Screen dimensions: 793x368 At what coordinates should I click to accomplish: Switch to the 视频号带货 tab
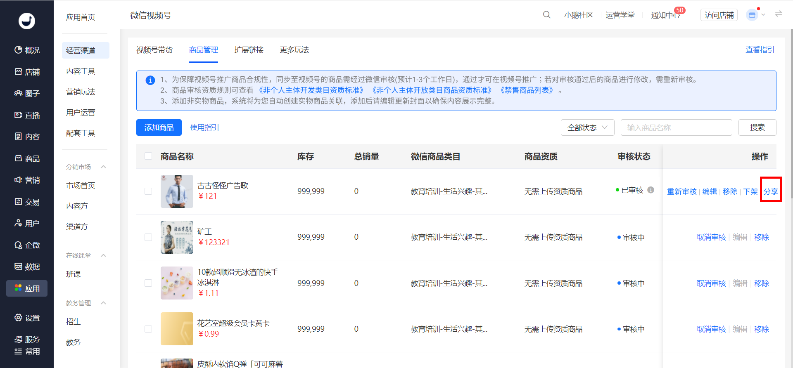coord(154,50)
